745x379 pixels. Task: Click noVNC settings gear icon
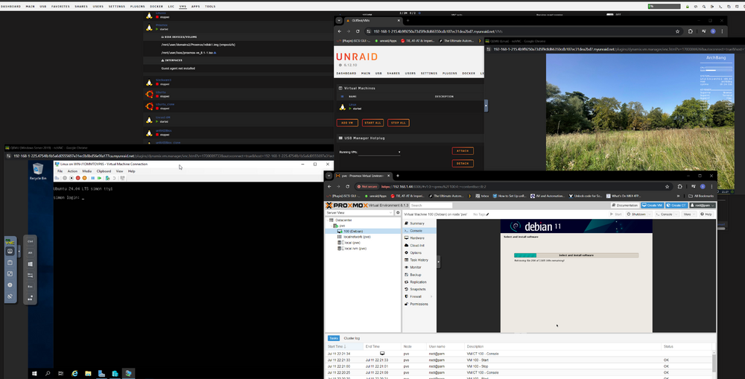[10, 285]
